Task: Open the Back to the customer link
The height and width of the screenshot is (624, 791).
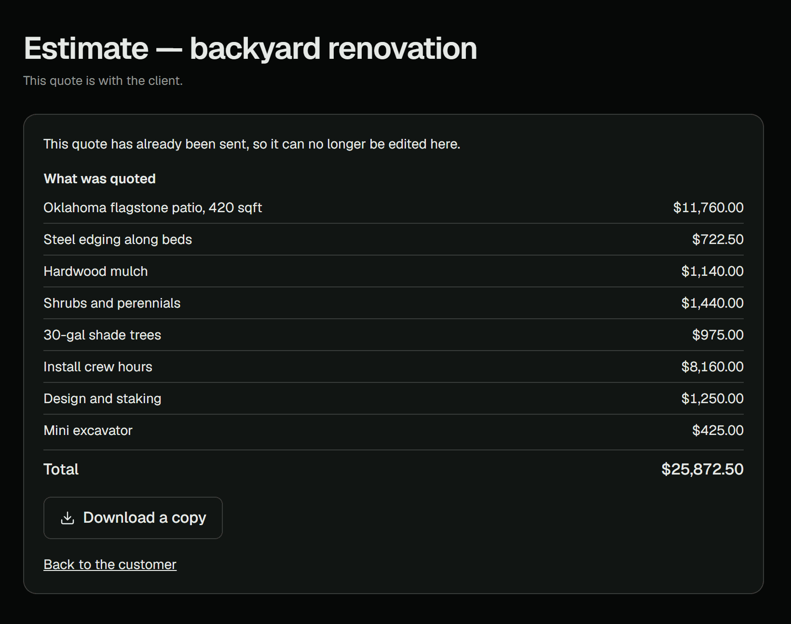Action: 110,564
